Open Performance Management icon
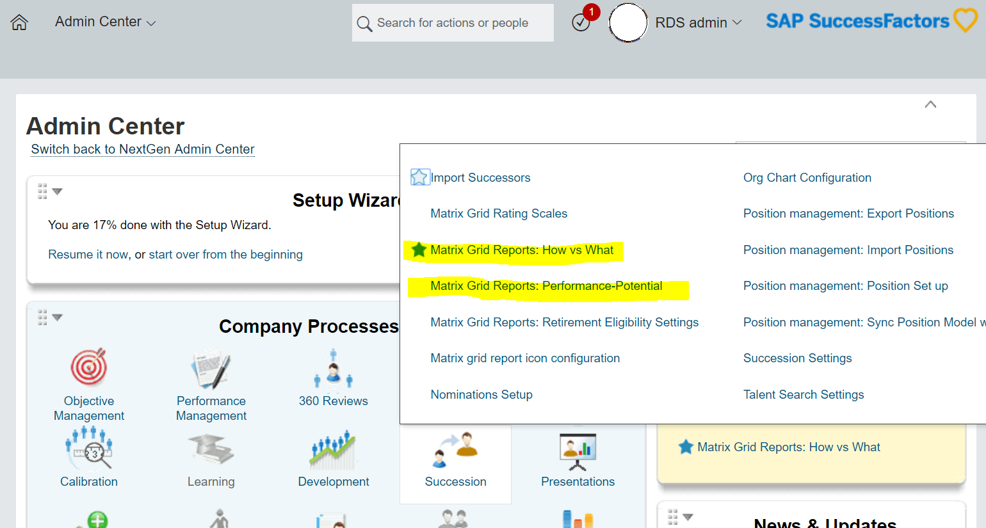 tap(211, 369)
